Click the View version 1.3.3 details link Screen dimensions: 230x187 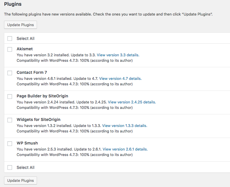[124, 126]
